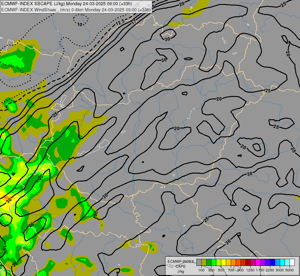Pick the pink-magenta swatch right of 1250

253,262
